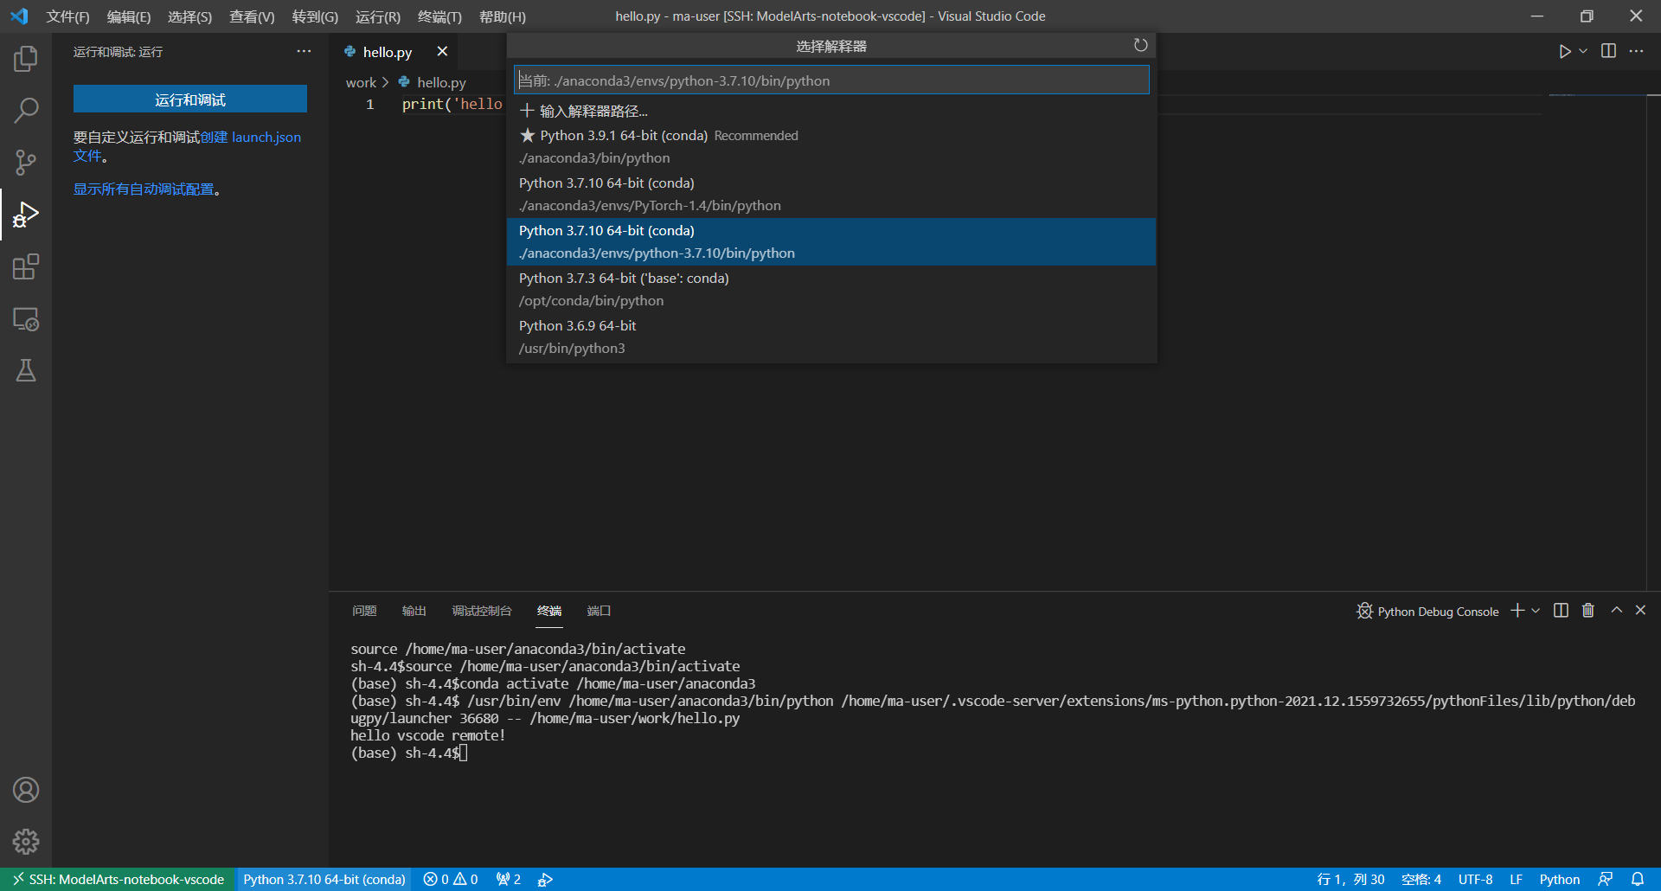
Task: Open the 终端(T) menu
Action: 439,16
